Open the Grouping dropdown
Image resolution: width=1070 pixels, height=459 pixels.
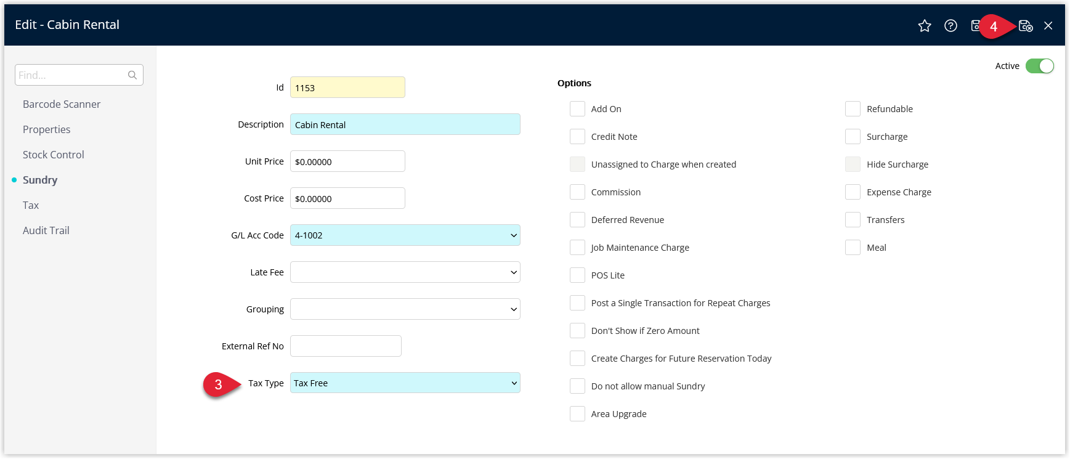click(x=405, y=309)
